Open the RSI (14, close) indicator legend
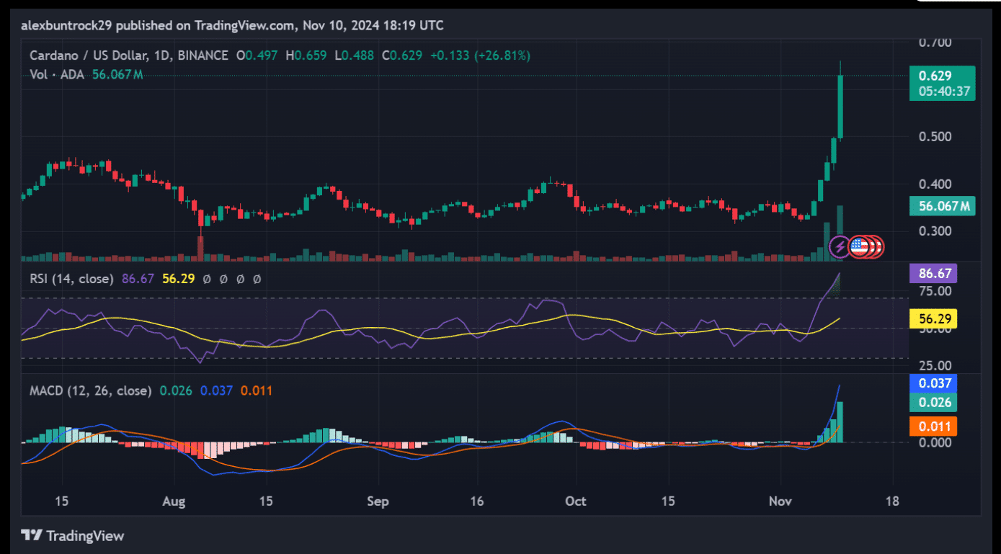Image resolution: width=1001 pixels, height=554 pixels. [71, 278]
